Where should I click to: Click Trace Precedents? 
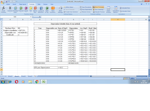point(86,7)
